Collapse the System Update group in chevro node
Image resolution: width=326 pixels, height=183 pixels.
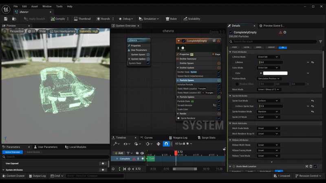click(x=129, y=59)
